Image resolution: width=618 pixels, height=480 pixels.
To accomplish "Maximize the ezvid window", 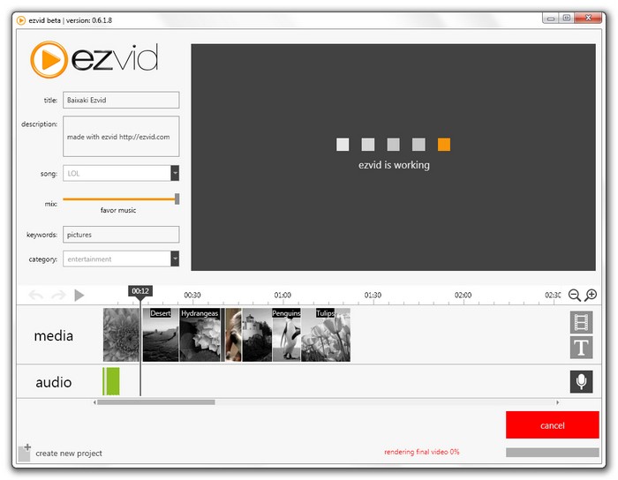I will 567,19.
